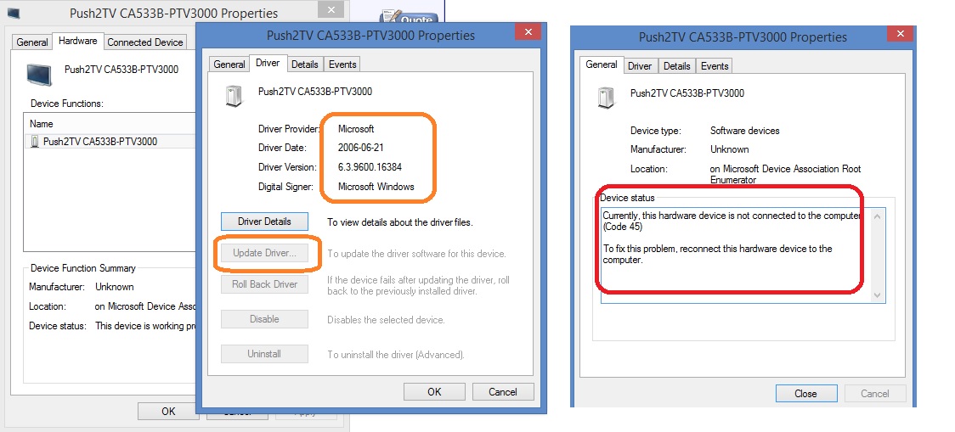Click Manufacturer value Unknown in right window
The height and width of the screenshot is (432, 955).
pyautogui.click(x=730, y=149)
